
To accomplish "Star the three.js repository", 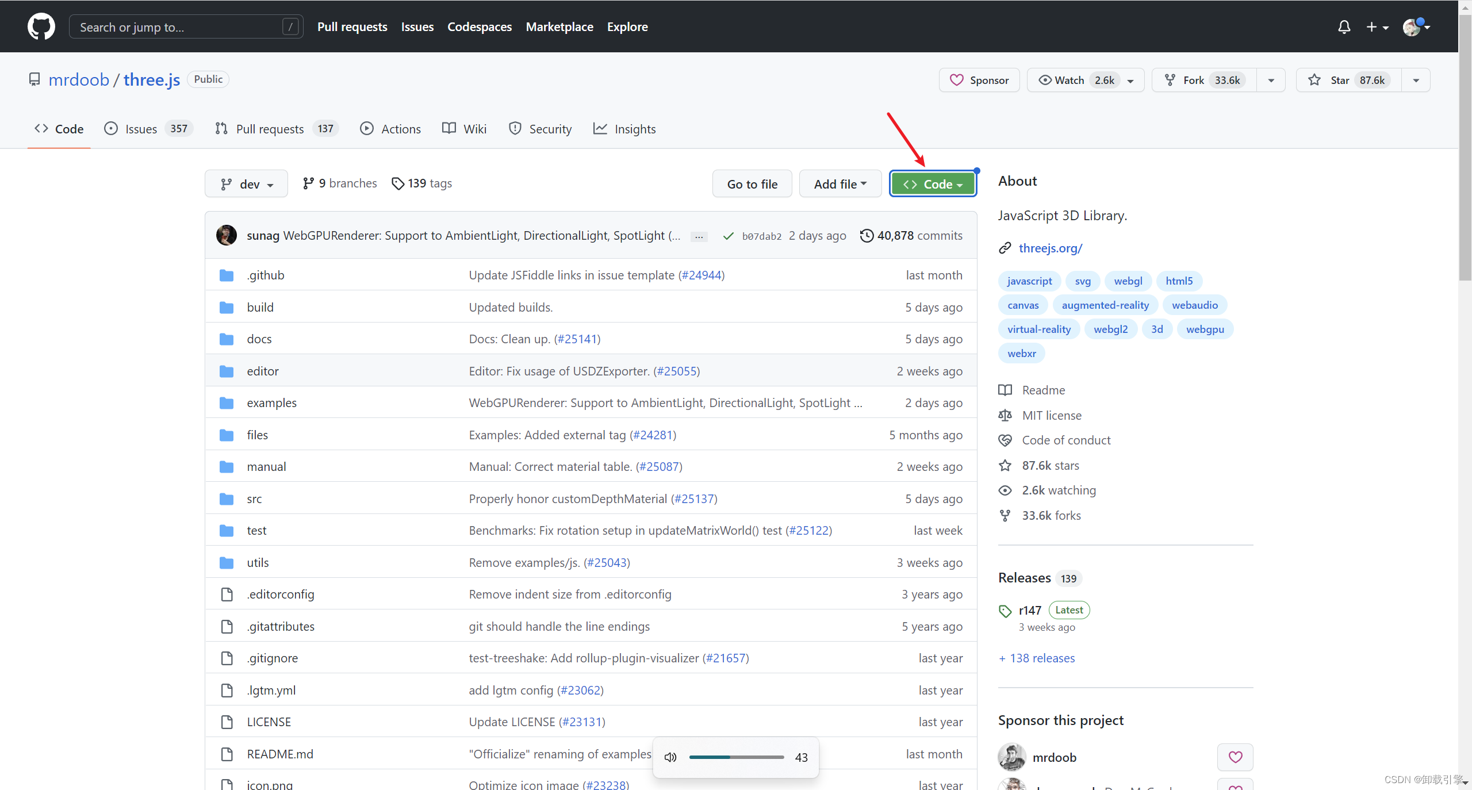I will (1348, 80).
